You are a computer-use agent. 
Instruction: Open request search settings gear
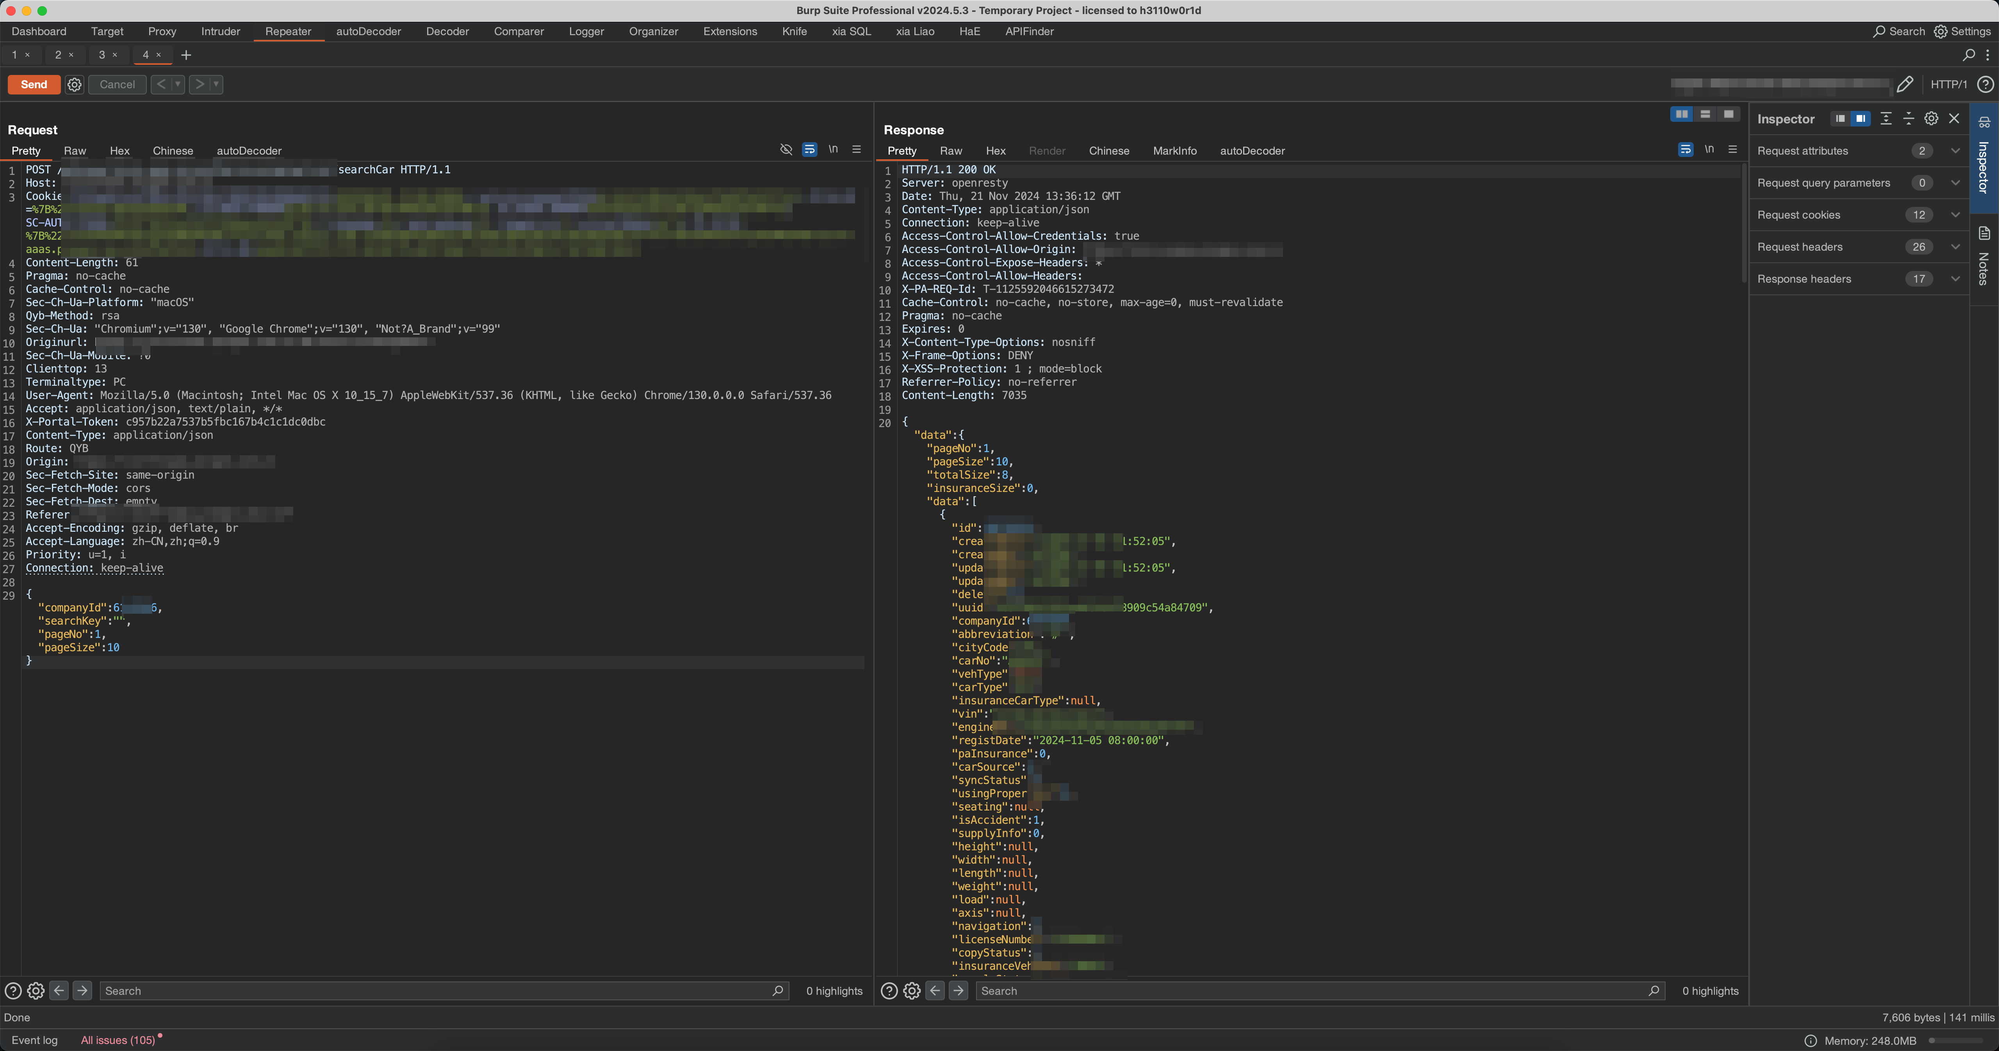coord(36,990)
